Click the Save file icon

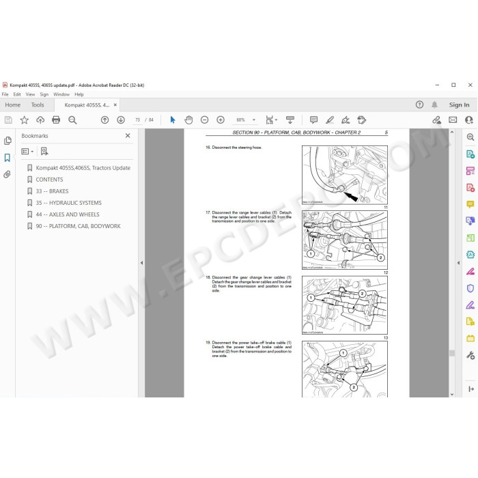point(8,120)
